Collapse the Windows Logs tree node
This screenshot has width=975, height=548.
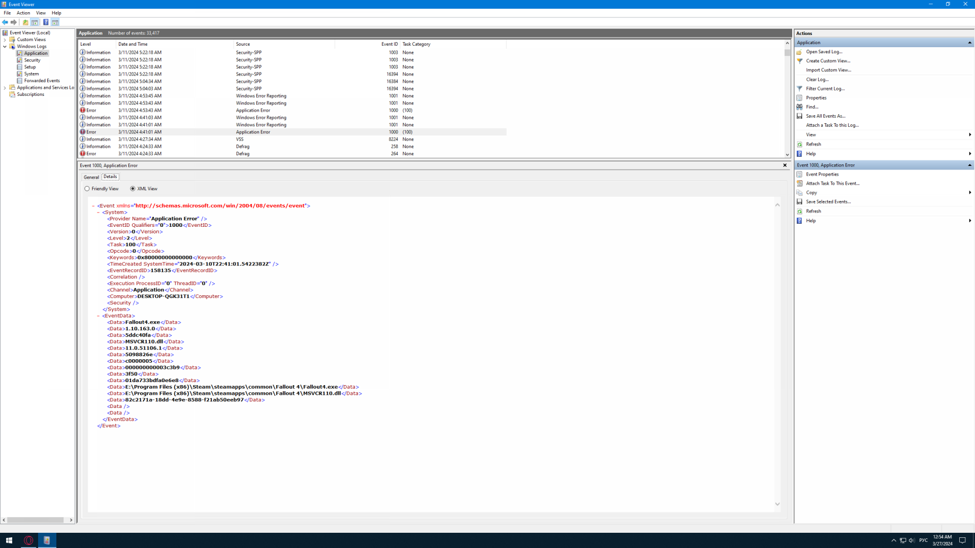click(x=5, y=47)
